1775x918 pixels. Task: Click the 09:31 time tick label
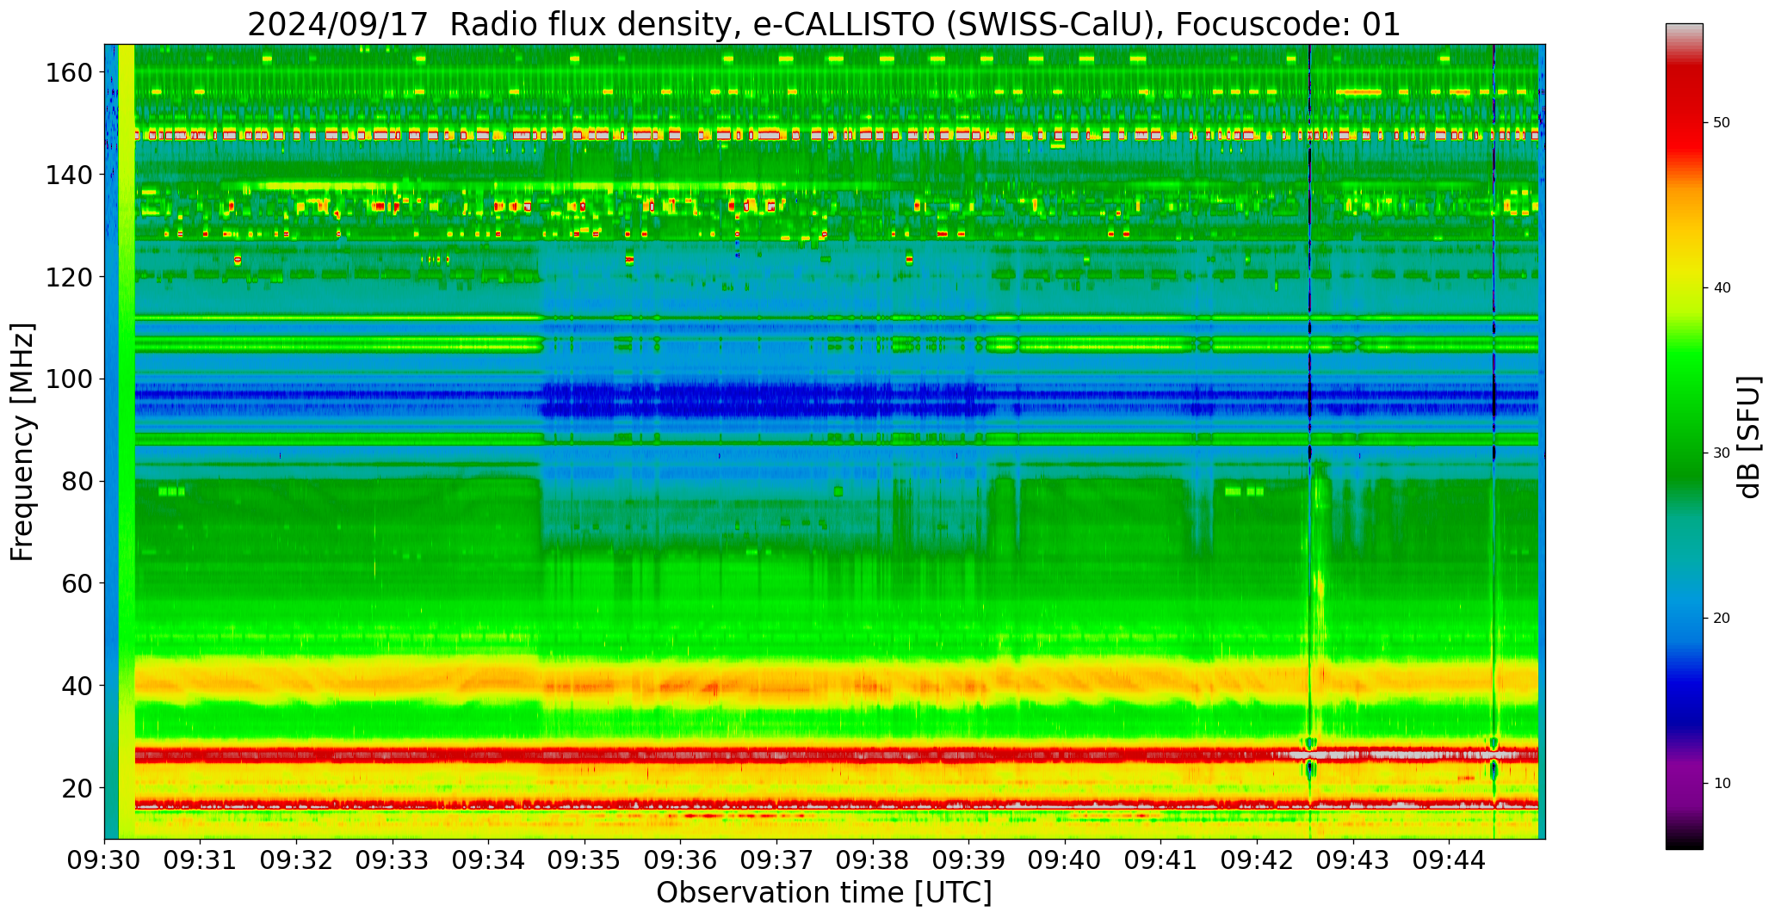201,859
